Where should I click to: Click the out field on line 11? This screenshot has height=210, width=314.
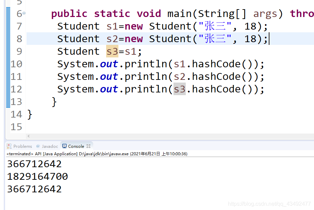[109, 77]
